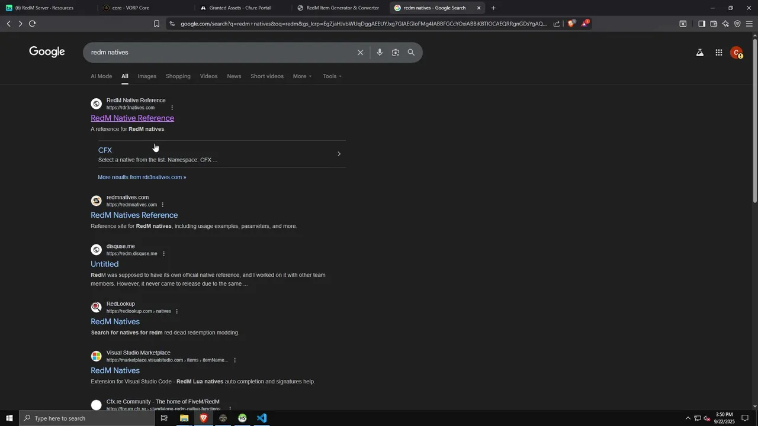This screenshot has height=426, width=758.
Task: Open the Untitled disquse.me result
Action: pyautogui.click(x=104, y=264)
